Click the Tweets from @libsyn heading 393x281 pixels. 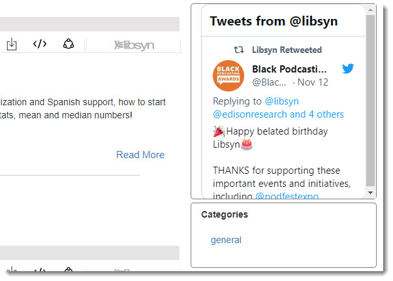click(274, 21)
